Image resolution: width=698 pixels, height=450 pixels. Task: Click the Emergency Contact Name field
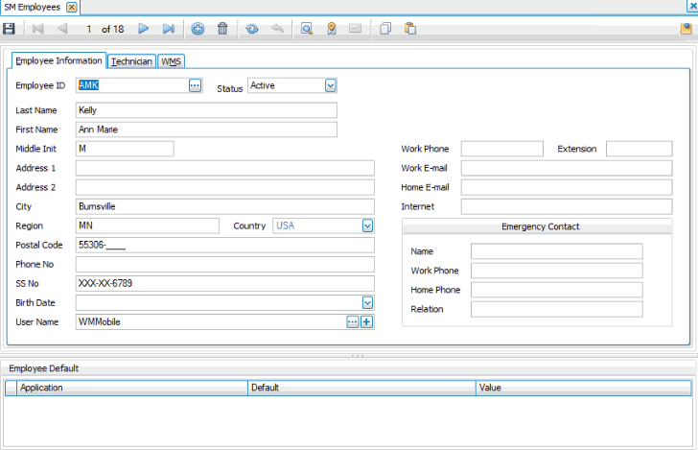click(x=556, y=251)
